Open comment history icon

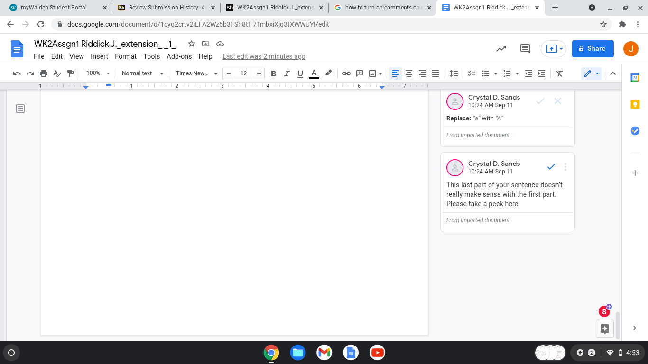point(525,48)
